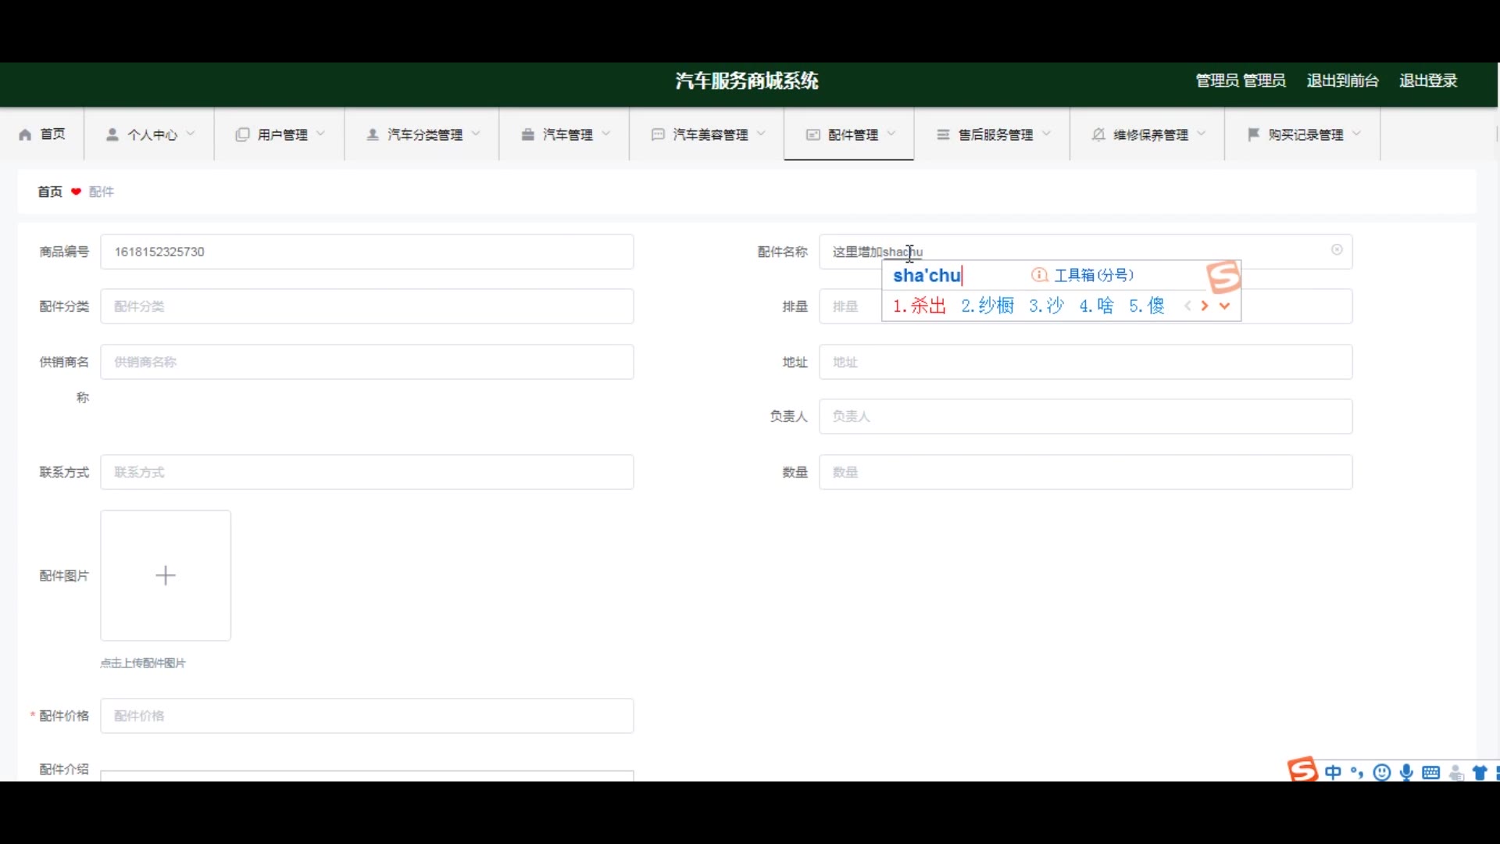Image resolution: width=1500 pixels, height=844 pixels.
Task: Expand the IME candidate list down arrow
Action: click(x=1225, y=306)
